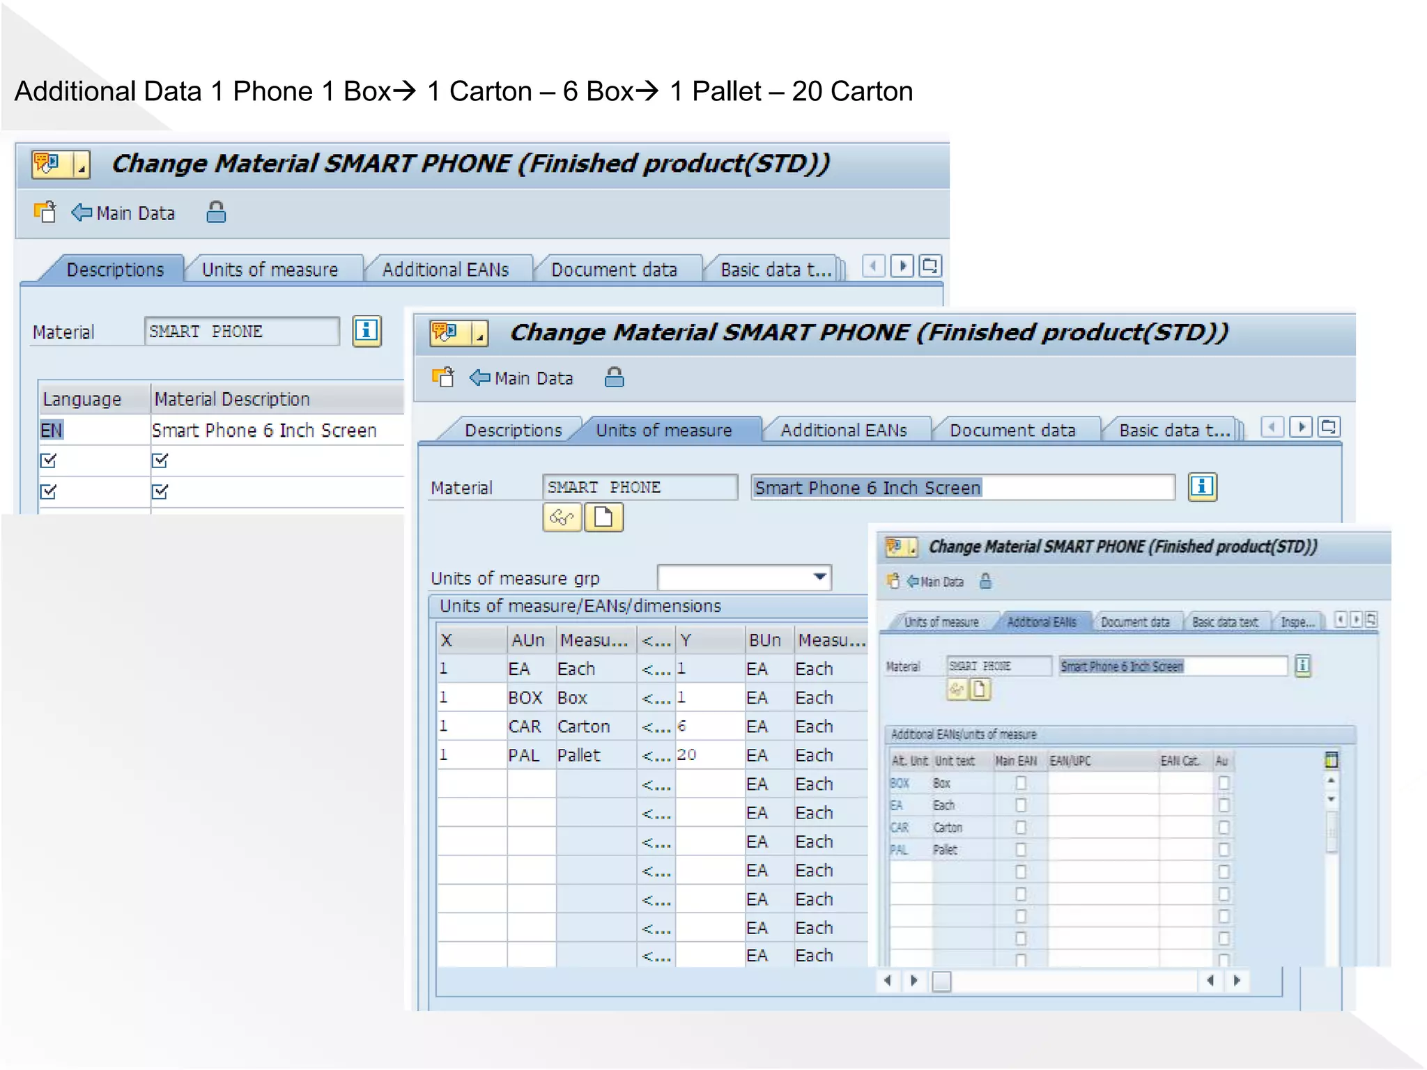
Task: Tick Main EAN checkbox for EA row
Action: coord(1021,805)
